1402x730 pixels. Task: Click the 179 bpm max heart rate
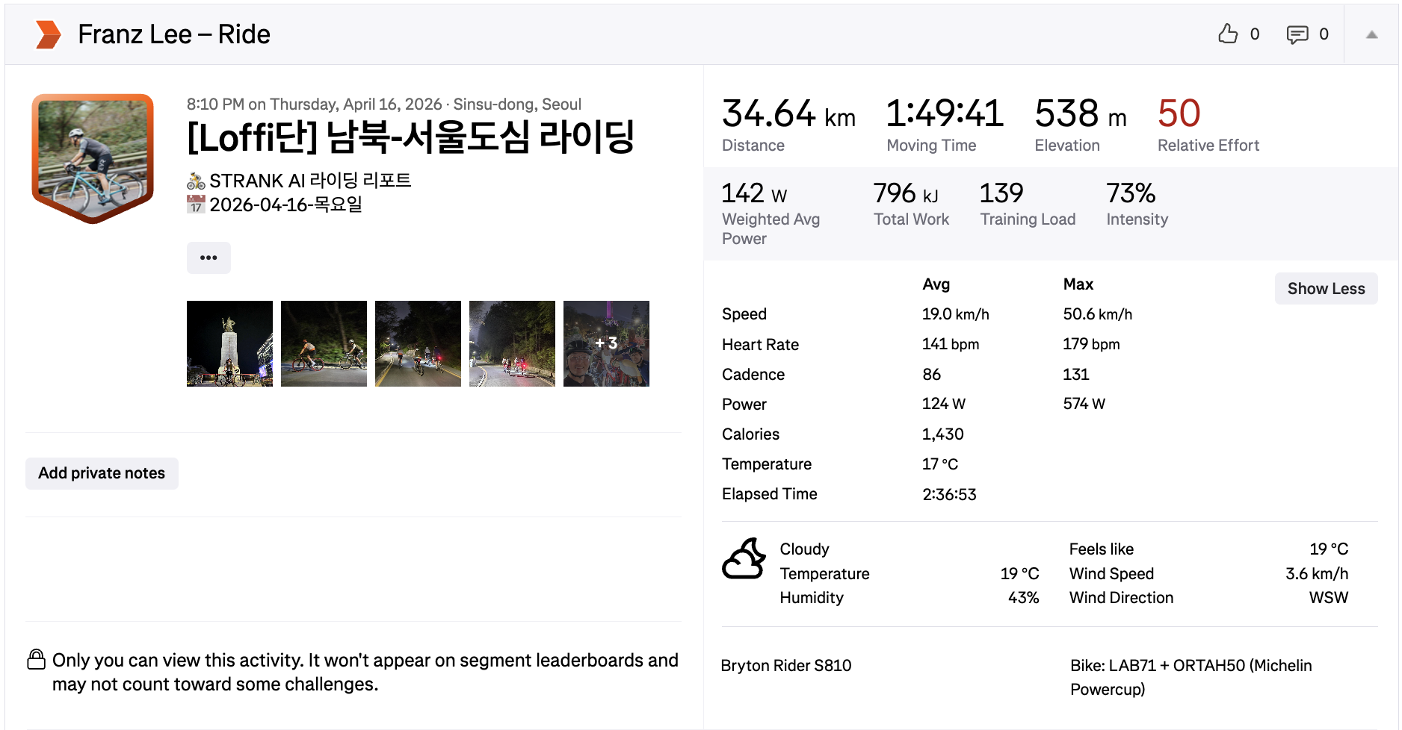[x=1091, y=344]
